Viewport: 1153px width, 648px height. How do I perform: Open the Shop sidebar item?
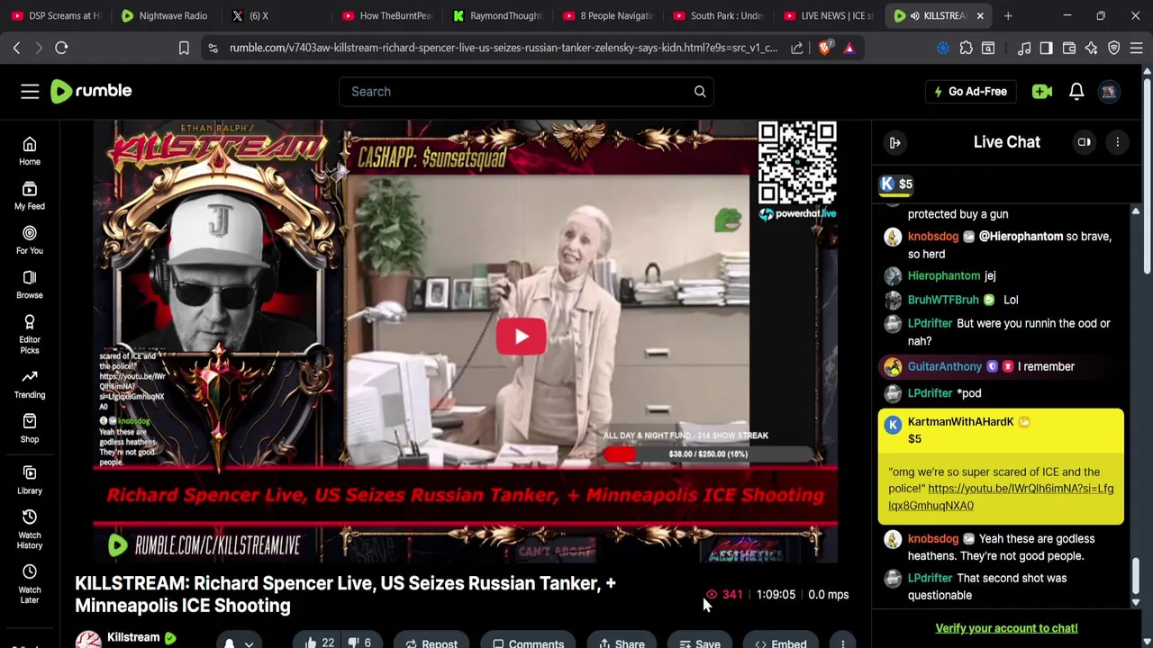pyautogui.click(x=30, y=428)
